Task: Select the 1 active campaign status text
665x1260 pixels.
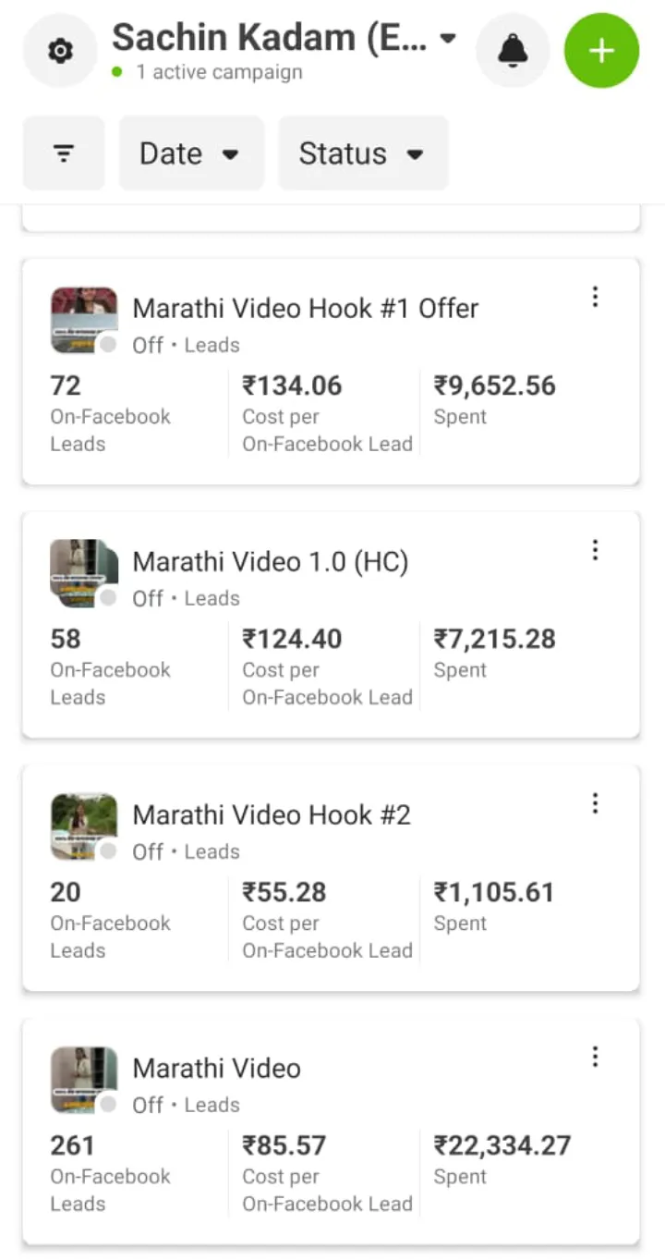Action: (219, 72)
